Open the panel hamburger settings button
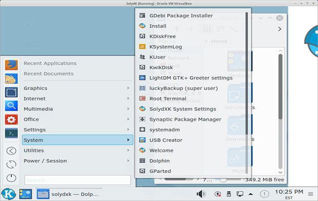 tap(310, 194)
